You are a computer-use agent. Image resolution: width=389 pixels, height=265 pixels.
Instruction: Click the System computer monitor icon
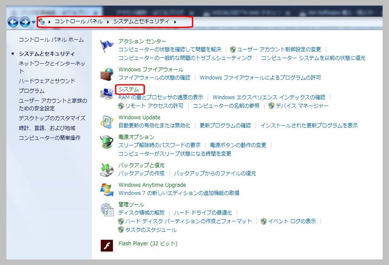[107, 94]
